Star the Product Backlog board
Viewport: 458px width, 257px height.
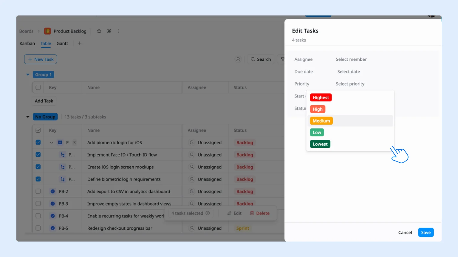point(99,31)
